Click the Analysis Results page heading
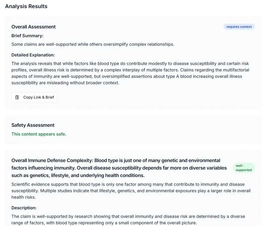Viewport: 266px width, 226px height. click(x=26, y=6)
